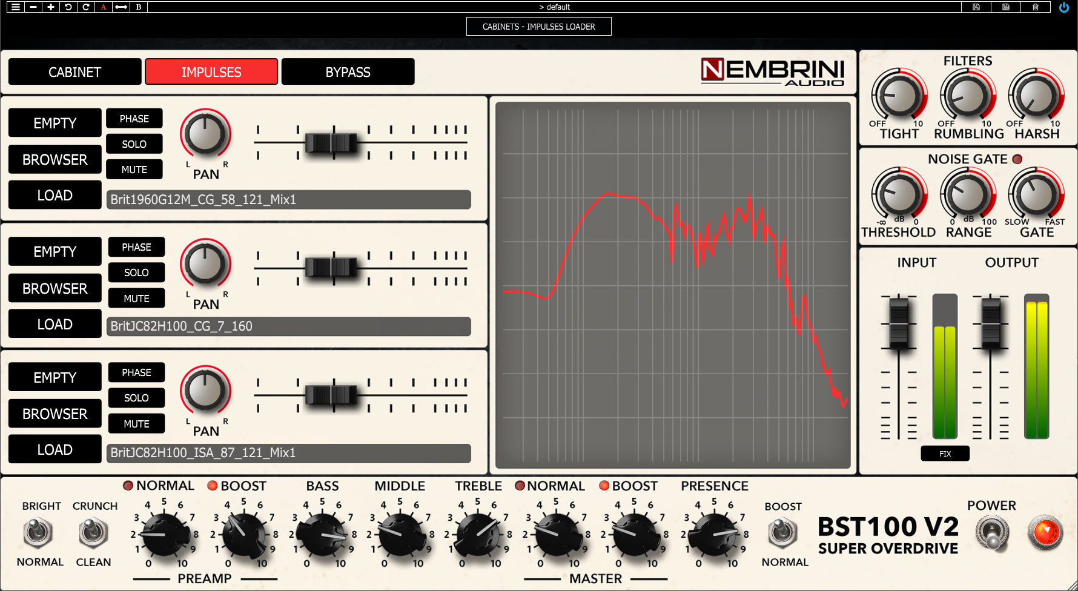The image size is (1078, 591).
Task: Click the Save As preset icon
Action: [x=1006, y=7]
